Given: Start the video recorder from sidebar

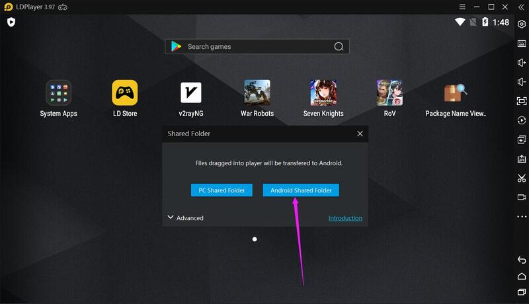Looking at the screenshot, I should (x=521, y=197).
